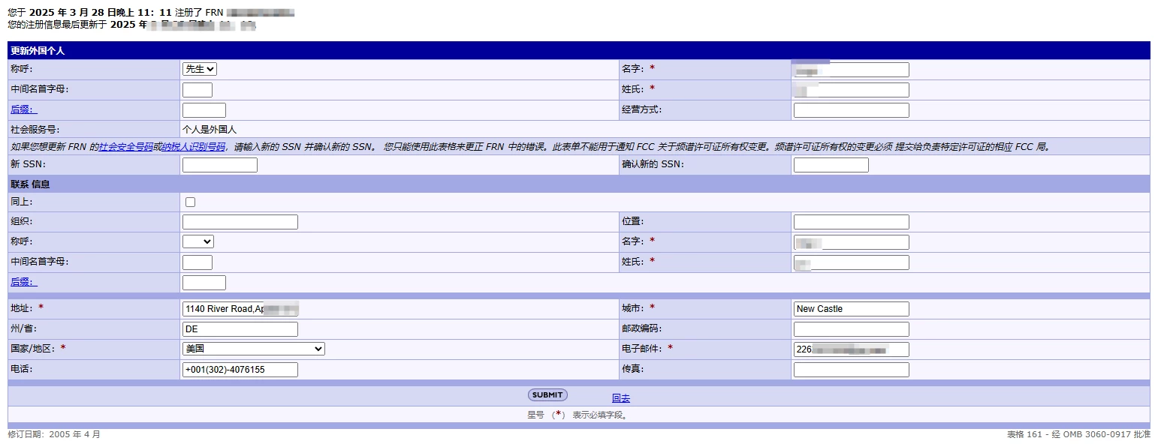This screenshot has height=447, width=1164.
Task: Open the 国家/地区 dropdown showing 美国
Action: coord(253,348)
